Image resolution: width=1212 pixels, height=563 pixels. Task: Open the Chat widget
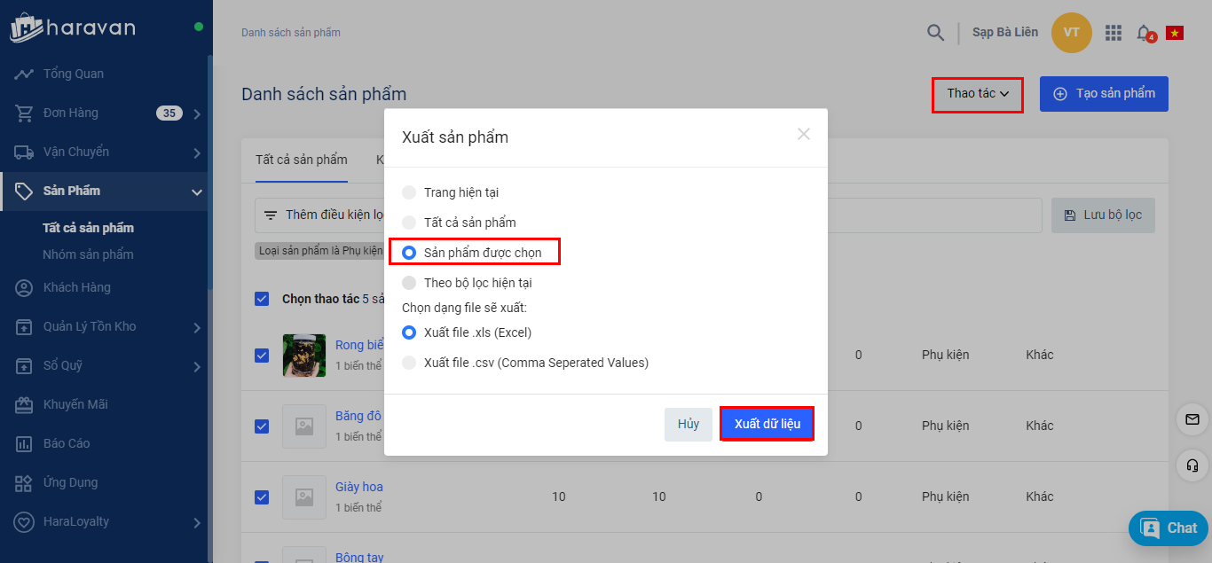pos(1169,528)
